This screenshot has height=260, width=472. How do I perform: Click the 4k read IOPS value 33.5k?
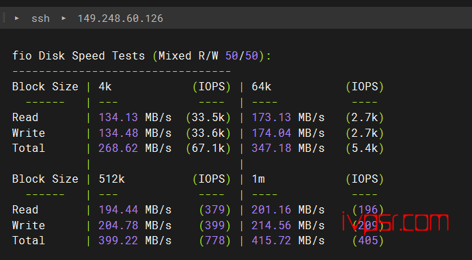click(208, 117)
